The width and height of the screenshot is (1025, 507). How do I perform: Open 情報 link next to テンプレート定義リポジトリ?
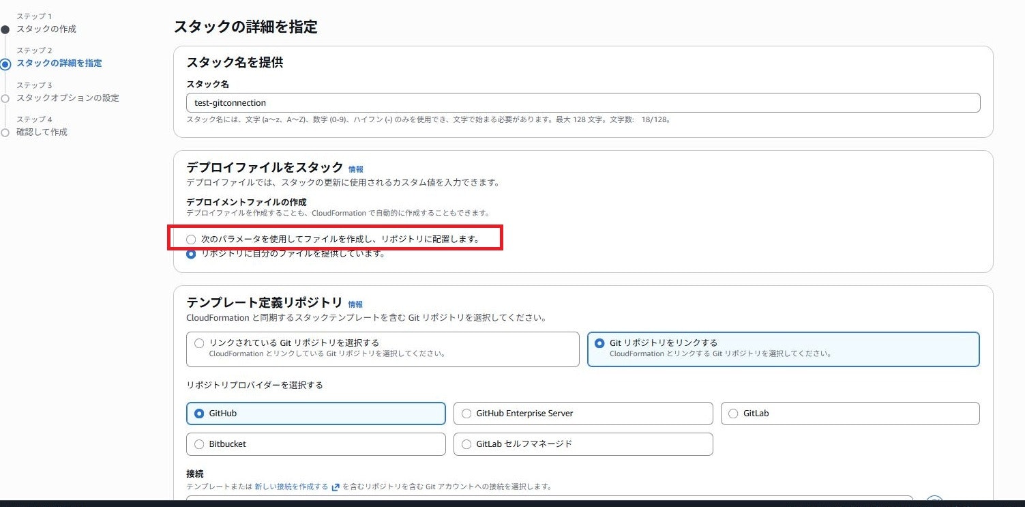[355, 304]
